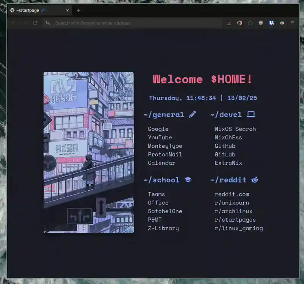Open the GitHub link

[225, 146]
